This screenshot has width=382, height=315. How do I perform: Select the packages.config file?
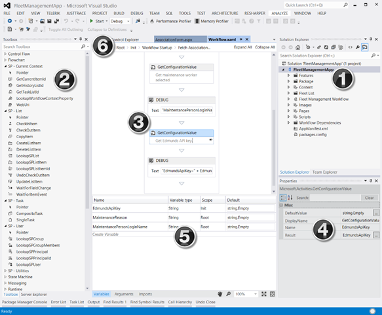[x=313, y=135]
